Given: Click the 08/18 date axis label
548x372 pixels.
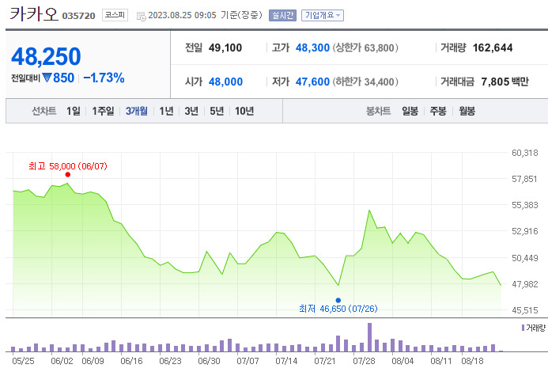Looking at the screenshot, I should 473,361.
